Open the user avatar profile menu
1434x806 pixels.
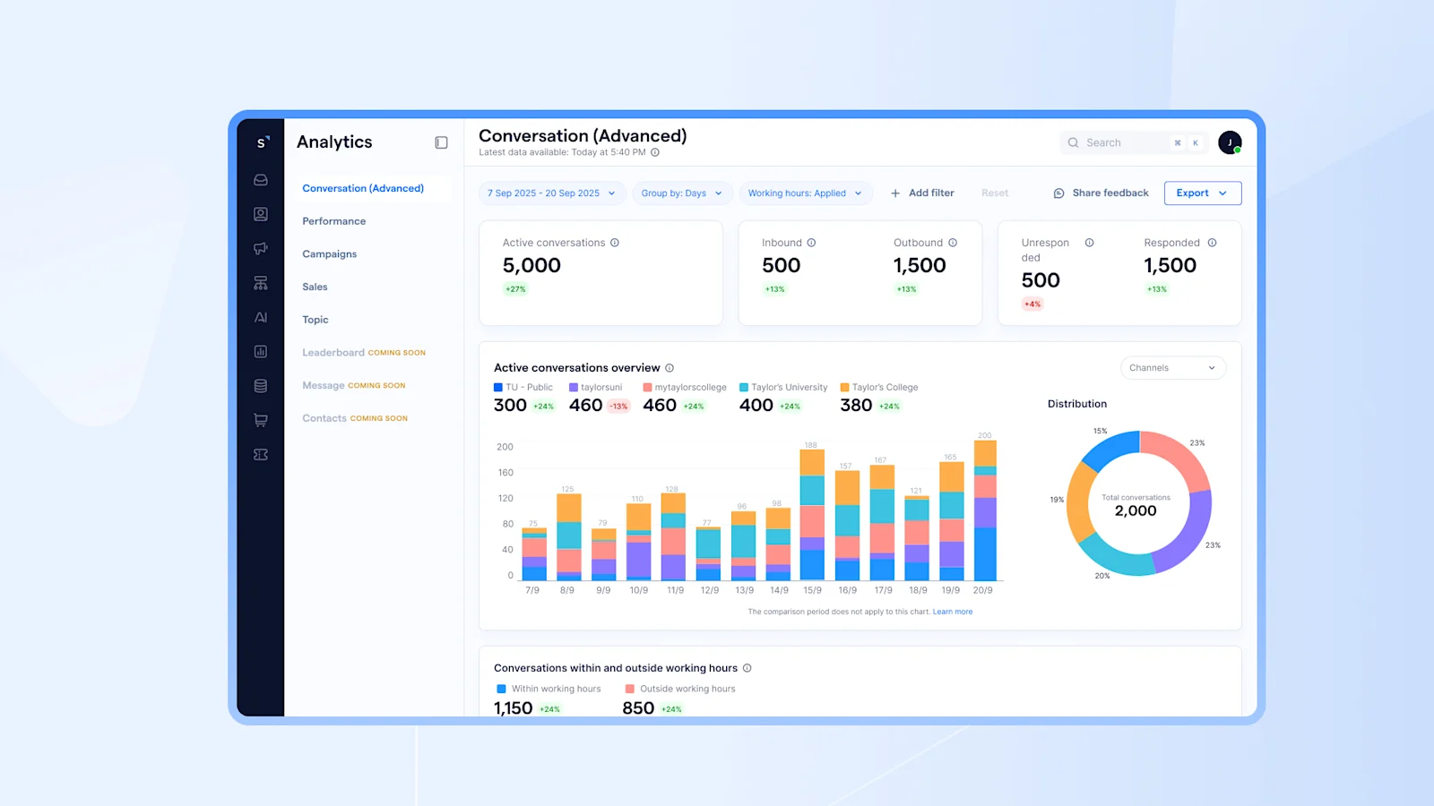[1230, 142]
